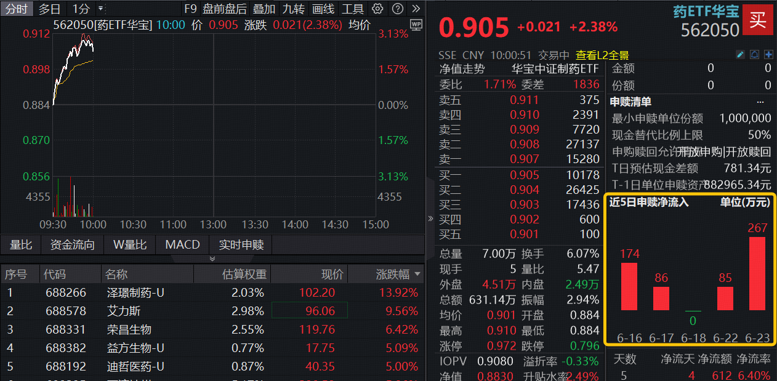Viewport: 777px width, 381px height.
Task: Toggle 盘前盘后 display
Action: 225,9
